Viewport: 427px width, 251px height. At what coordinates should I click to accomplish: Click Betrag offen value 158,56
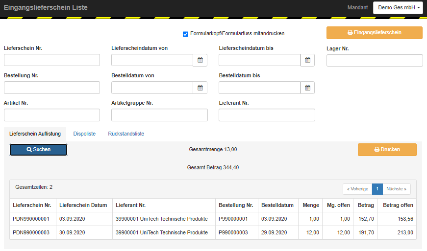[405, 219]
